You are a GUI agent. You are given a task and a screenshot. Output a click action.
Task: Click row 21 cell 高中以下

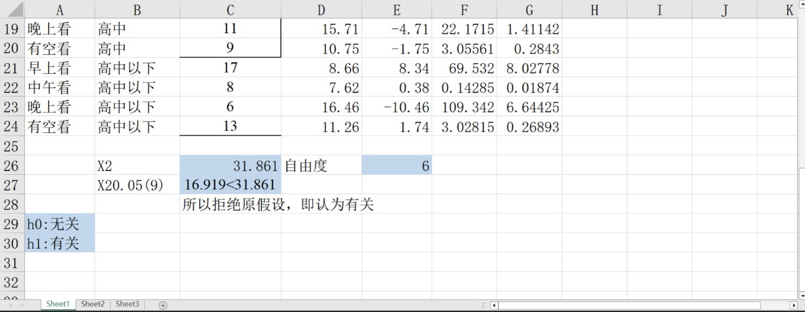[137, 68]
